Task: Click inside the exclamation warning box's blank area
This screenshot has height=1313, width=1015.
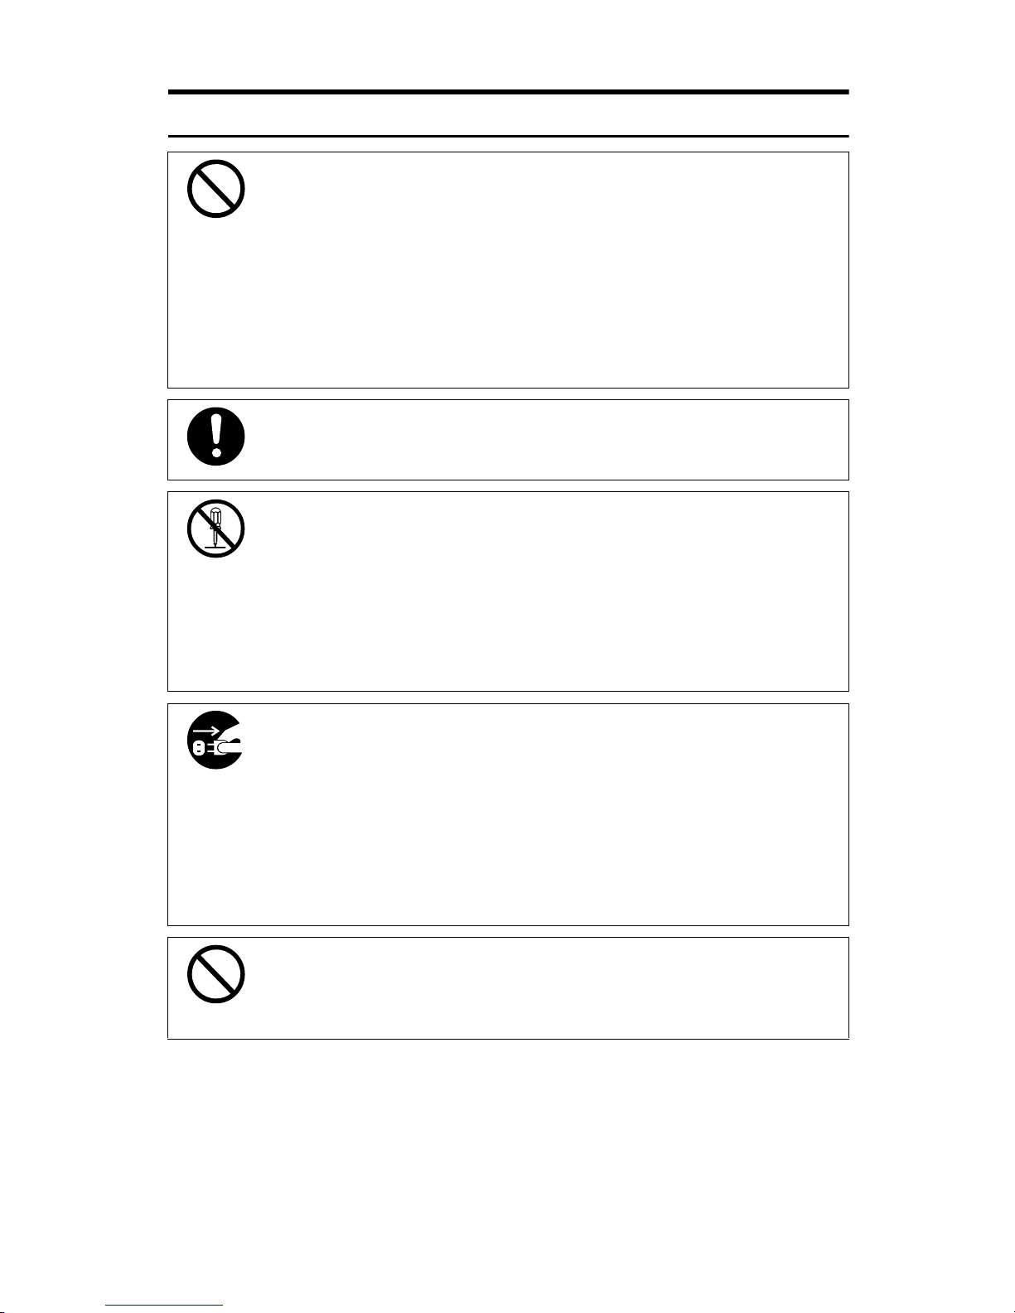Action: tap(539, 439)
